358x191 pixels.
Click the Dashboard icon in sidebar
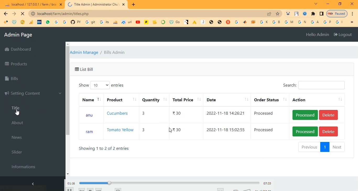click(7, 49)
